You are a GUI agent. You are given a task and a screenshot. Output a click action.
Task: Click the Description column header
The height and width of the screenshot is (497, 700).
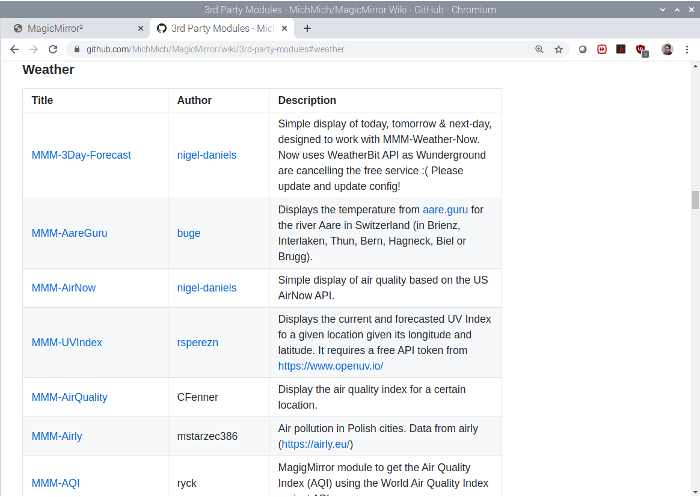pyautogui.click(x=307, y=100)
